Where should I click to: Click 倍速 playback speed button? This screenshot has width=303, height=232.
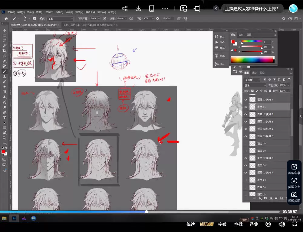191,224
